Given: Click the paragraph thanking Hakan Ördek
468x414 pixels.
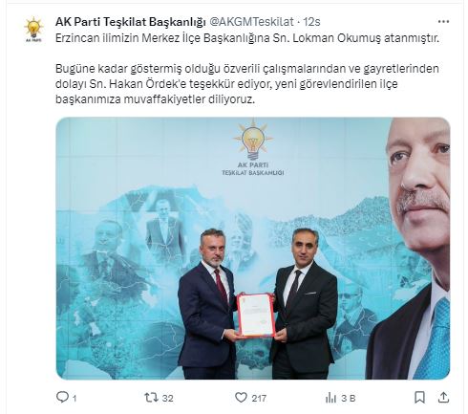Looking at the screenshot, I should 247,84.
